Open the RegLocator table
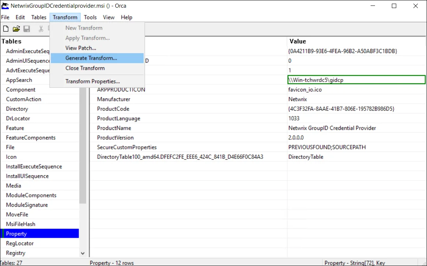The height and width of the screenshot is (266, 427). (x=20, y=243)
